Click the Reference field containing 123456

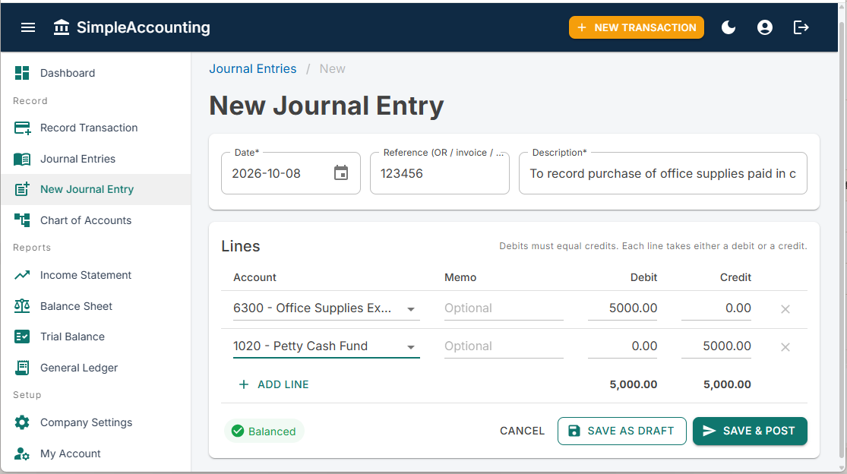tap(439, 173)
